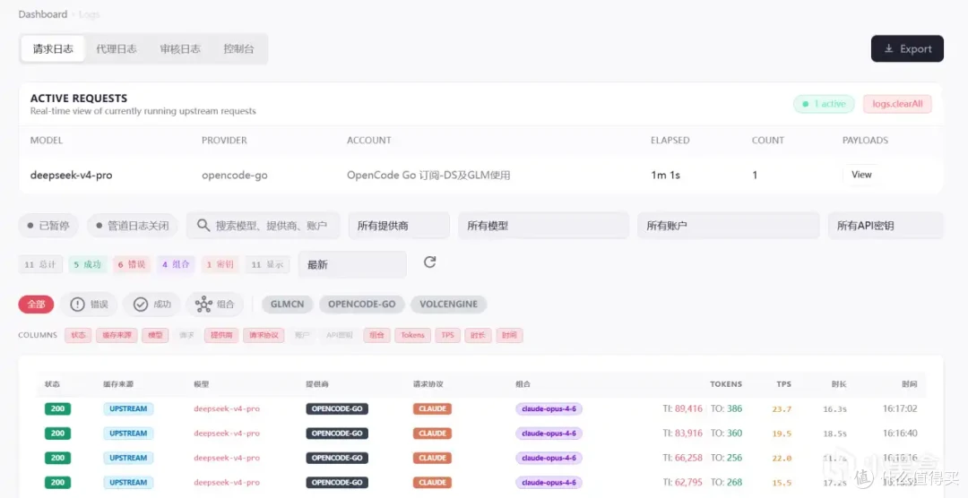The height and width of the screenshot is (498, 968).
Task: Toggle the Tokens column chip
Action: click(413, 335)
